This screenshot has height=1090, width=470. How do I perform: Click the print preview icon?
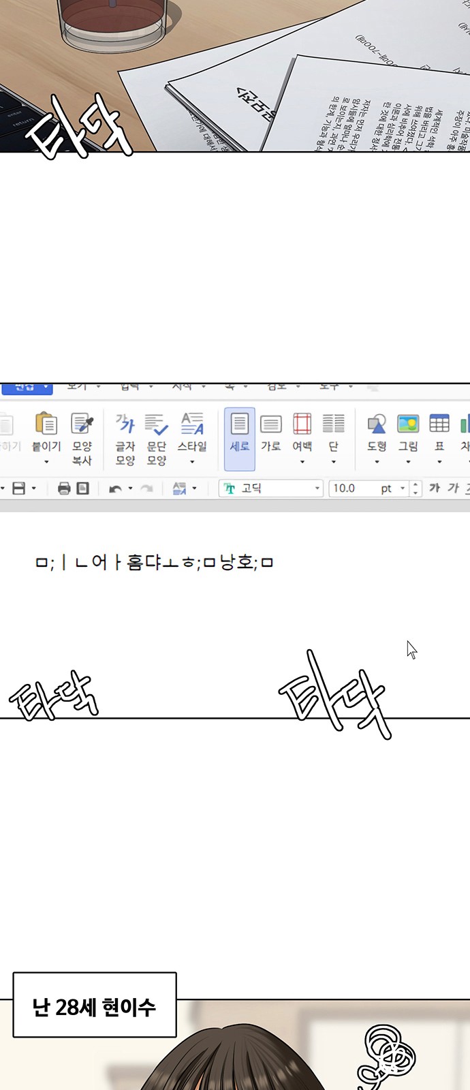[82, 488]
